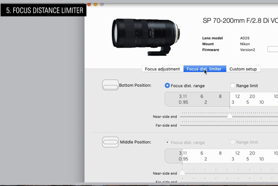Click the firmware value Version2
The image size is (278, 186).
coord(248,50)
